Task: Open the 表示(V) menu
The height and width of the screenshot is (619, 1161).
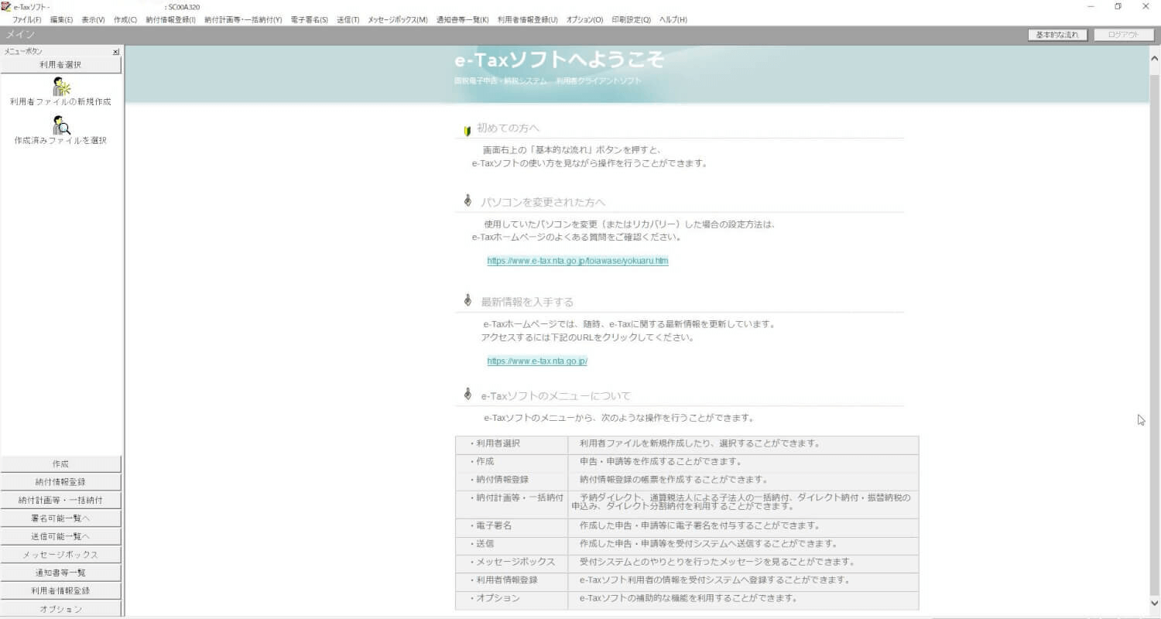Action: pyautogui.click(x=92, y=19)
